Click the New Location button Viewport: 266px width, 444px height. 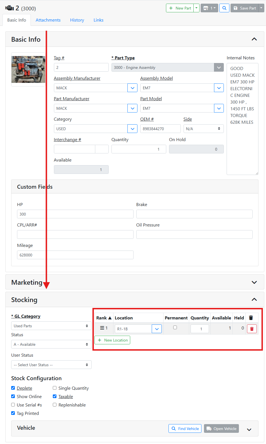[112, 340]
